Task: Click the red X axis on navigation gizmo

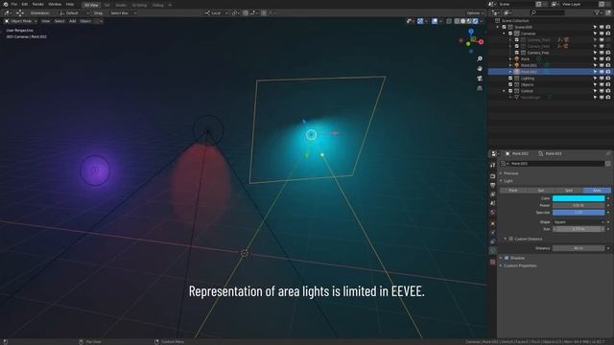Action: click(481, 42)
